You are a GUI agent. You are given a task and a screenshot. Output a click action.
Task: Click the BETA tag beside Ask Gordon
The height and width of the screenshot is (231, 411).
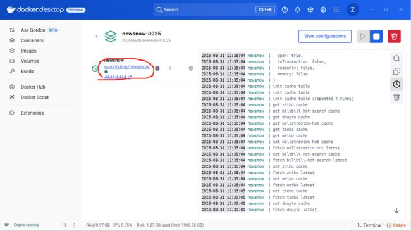click(53, 30)
